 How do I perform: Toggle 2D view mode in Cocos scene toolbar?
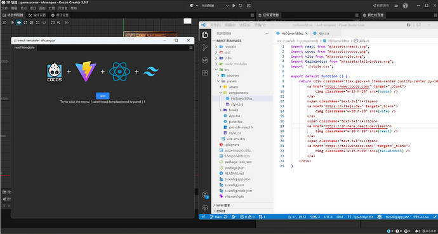4,23
